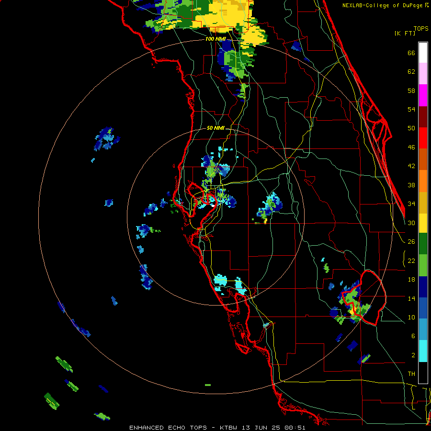Viewport: 431px width, 431px height.
Task: Select the "50" legend value
Action: point(411,128)
